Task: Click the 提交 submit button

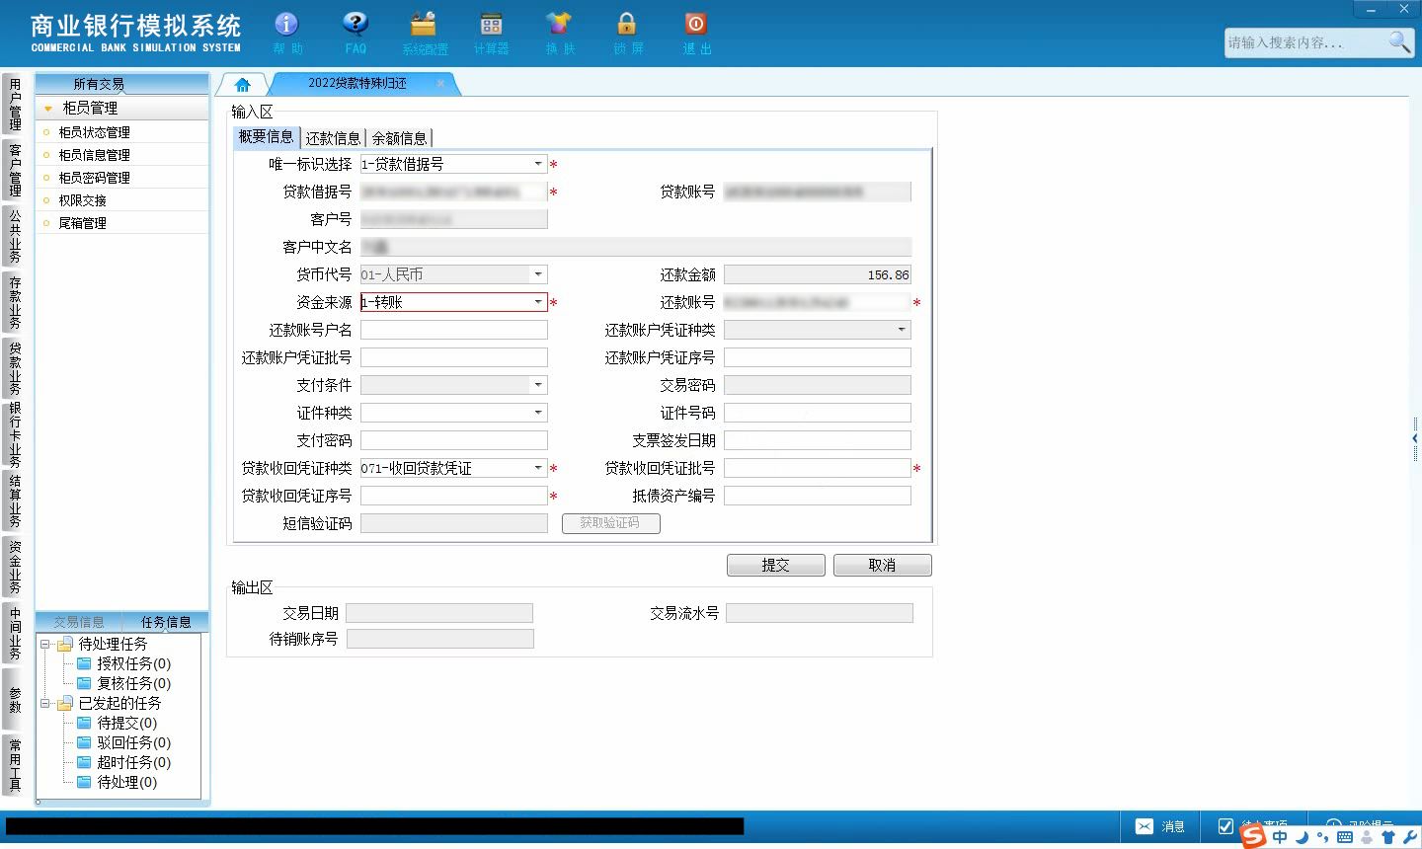Action: 775,565
